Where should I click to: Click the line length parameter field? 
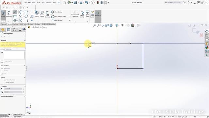pyautogui.click(x=13, y=89)
